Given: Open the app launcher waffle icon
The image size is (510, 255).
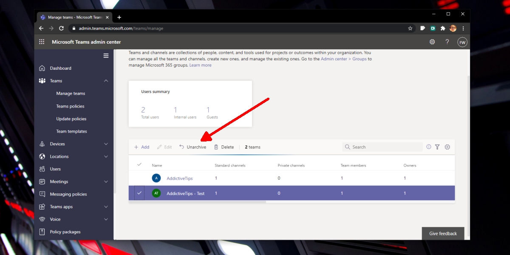Looking at the screenshot, I should 42,42.
